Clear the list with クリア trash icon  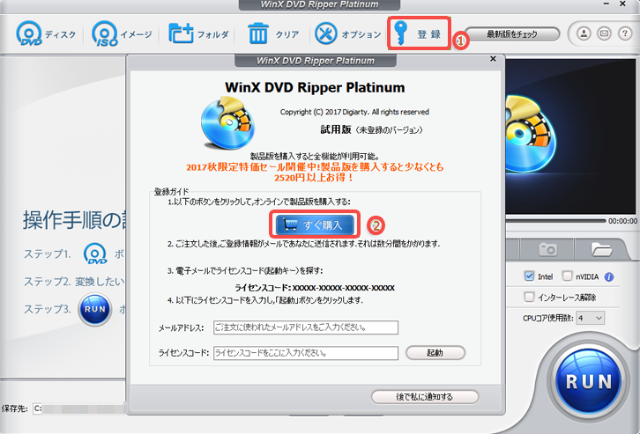(x=273, y=33)
